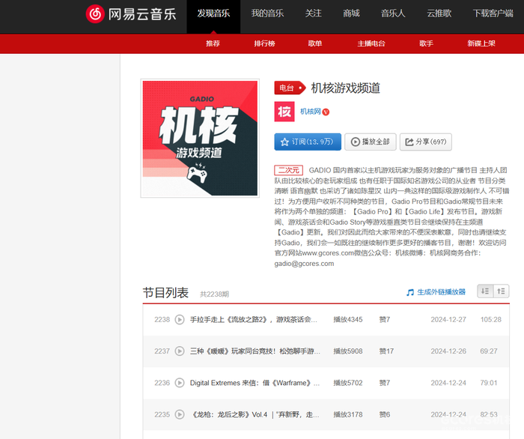524x439 pixels.
Task: Sort episode list in descending order
Action: pos(485,291)
